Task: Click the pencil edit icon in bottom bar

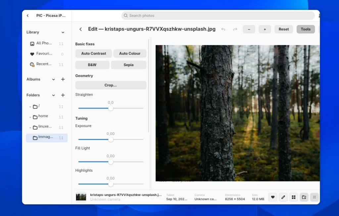Action: 283,197
